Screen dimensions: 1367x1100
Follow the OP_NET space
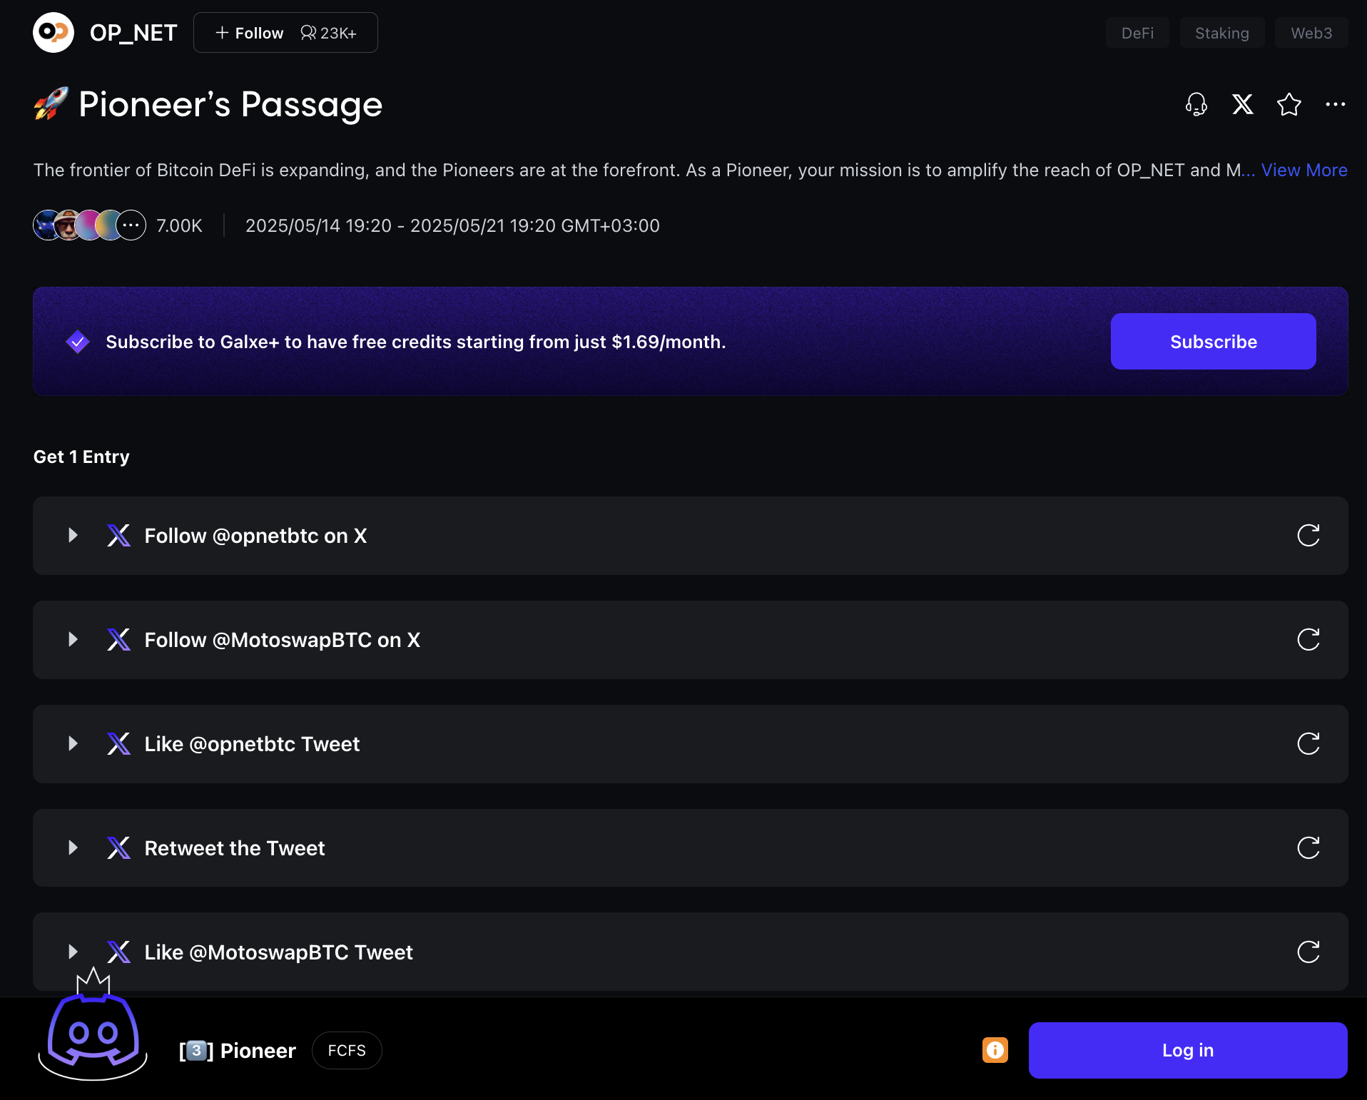tap(250, 33)
